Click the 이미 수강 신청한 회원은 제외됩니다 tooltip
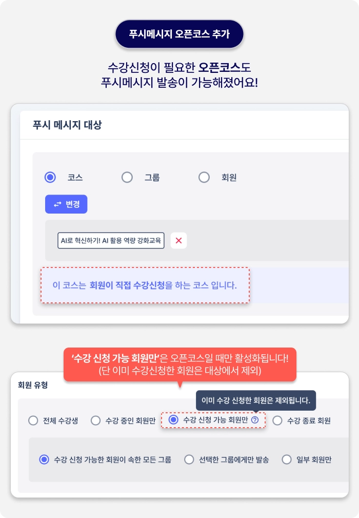Image resolution: width=359 pixels, height=518 pixels. pyautogui.click(x=256, y=401)
